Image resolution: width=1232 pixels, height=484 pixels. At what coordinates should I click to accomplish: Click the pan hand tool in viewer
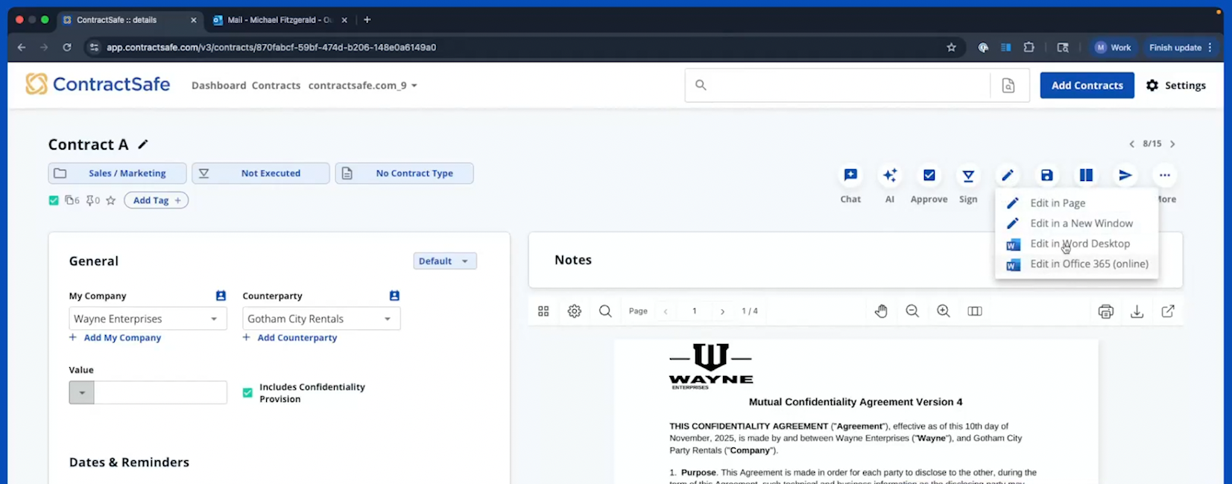click(881, 311)
